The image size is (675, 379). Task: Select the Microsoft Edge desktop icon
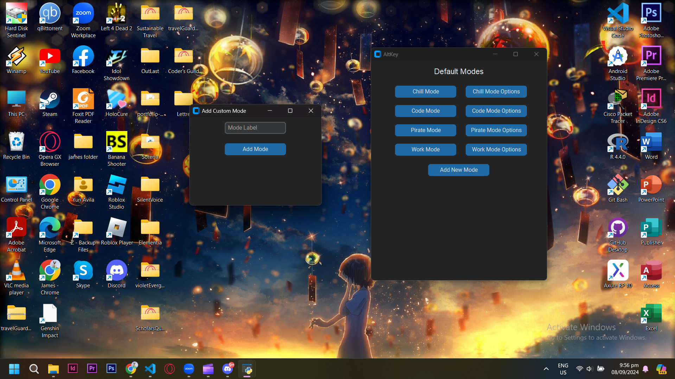click(x=50, y=235)
